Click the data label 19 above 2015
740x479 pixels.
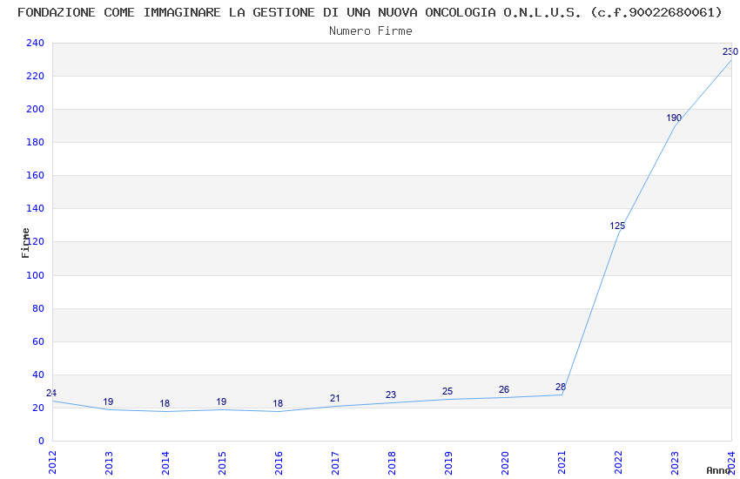click(221, 401)
